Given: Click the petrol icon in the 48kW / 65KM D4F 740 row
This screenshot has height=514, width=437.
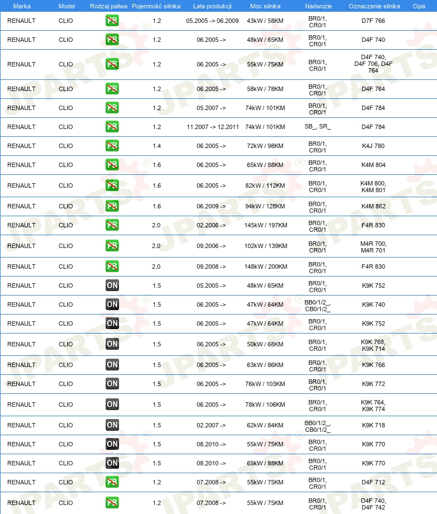Looking at the screenshot, I should (112, 40).
